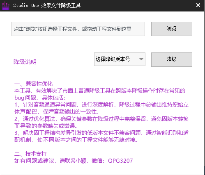Click the 降级说明 heading text
Viewport: 205px width, 175px height.
pyautogui.click(x=25, y=62)
